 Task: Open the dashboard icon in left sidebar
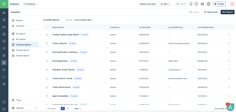point(4,20)
